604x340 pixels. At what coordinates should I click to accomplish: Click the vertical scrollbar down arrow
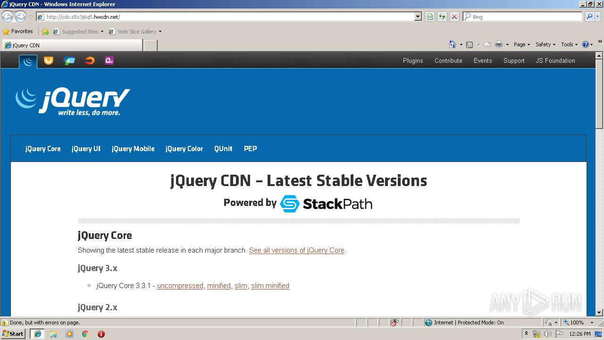(599, 312)
